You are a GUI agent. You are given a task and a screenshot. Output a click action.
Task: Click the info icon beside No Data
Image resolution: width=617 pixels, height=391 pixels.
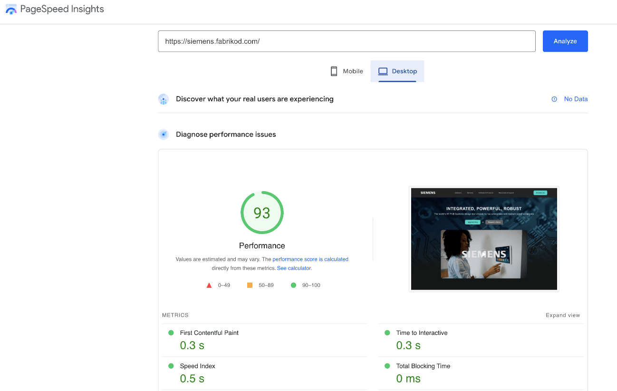[554, 99]
